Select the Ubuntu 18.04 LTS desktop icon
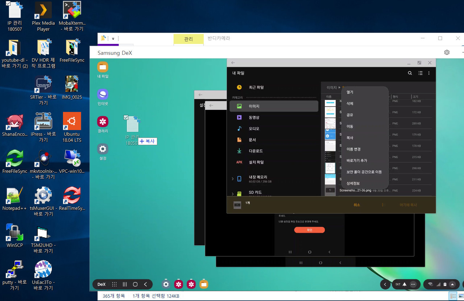 [x=72, y=127]
